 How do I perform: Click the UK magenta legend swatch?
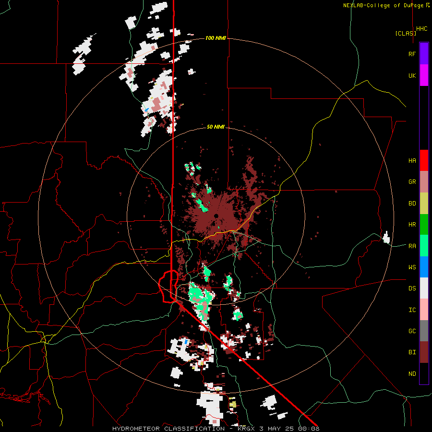coord(424,75)
